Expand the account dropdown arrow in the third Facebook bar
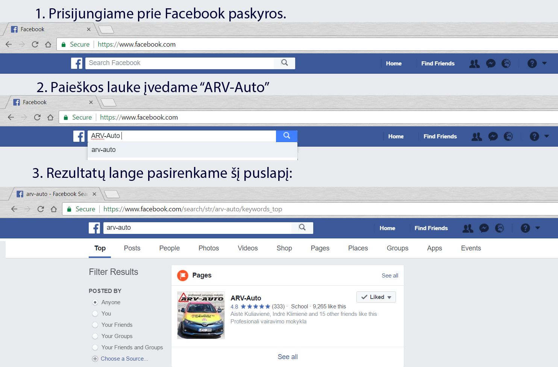The image size is (558, 367). tap(538, 228)
